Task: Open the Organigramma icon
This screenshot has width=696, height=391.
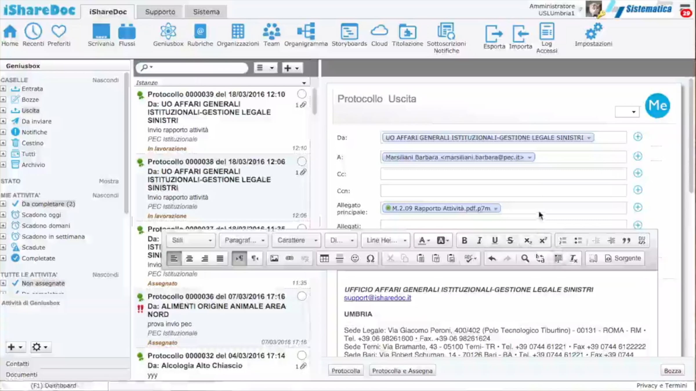Action: pyautogui.click(x=306, y=31)
